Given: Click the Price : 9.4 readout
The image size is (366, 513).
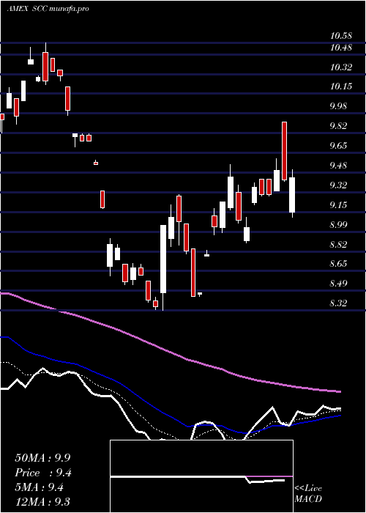Looking at the screenshot, I should tap(42, 473).
